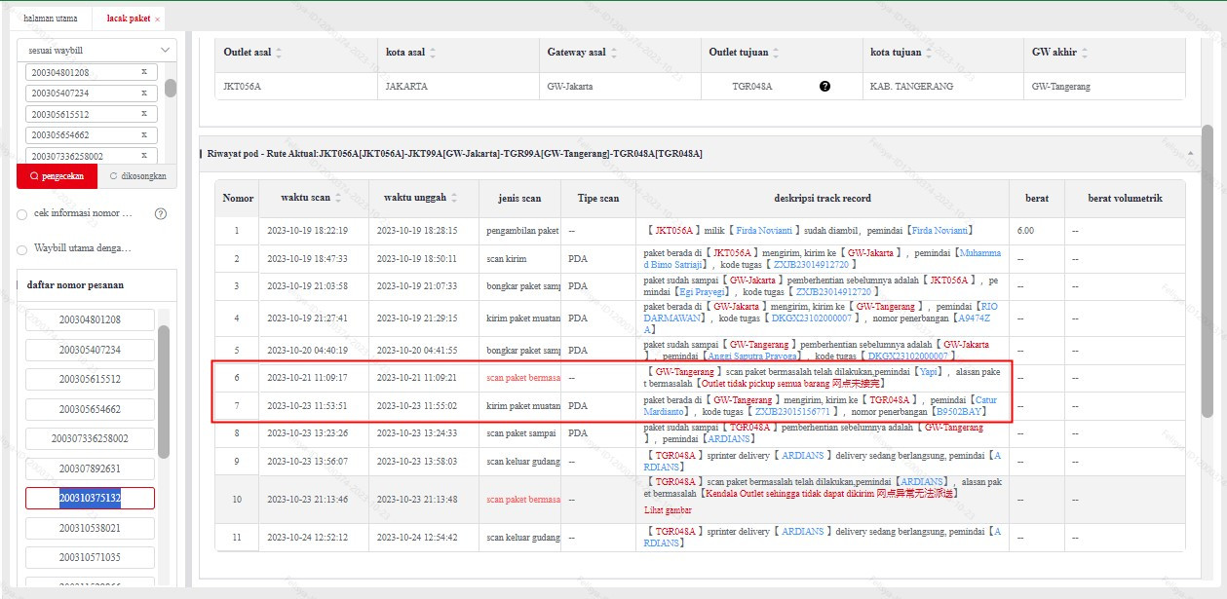
Task: Remove waybill 200304801208 from search list
Action: click(x=143, y=72)
